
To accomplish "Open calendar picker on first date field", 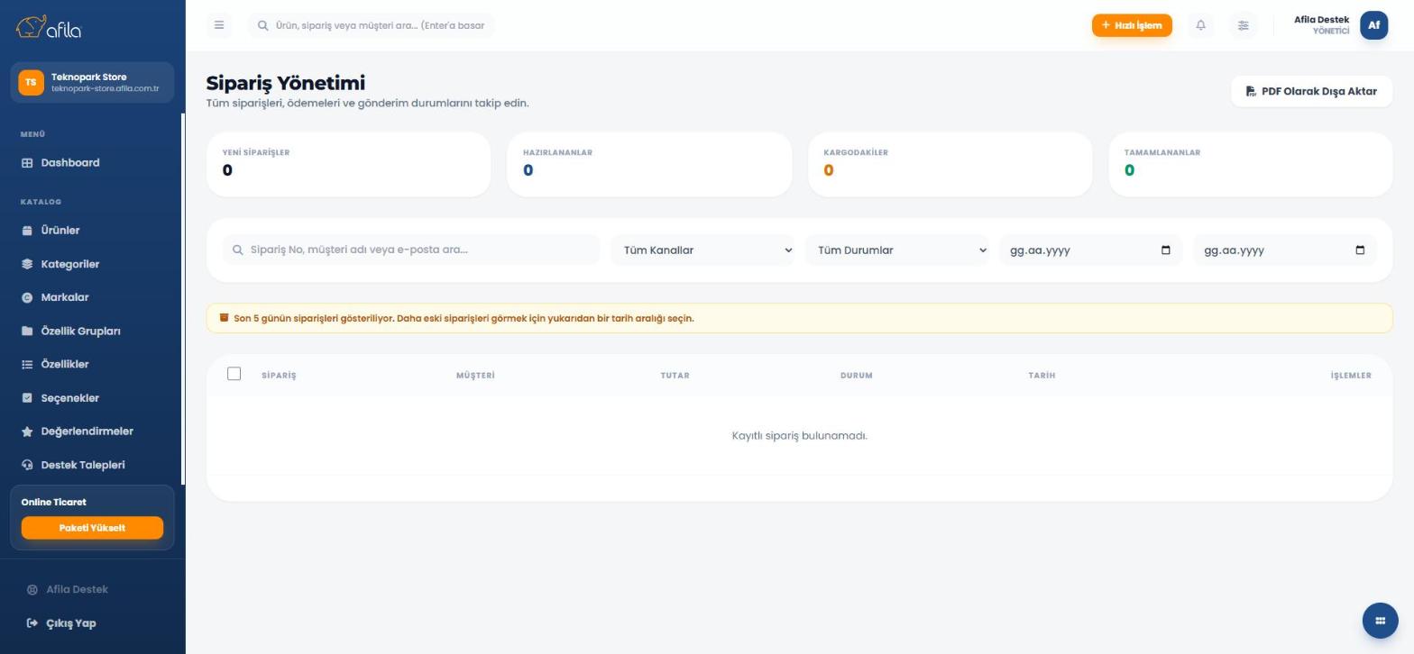I will 1165,250.
